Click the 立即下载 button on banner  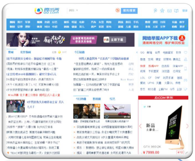(115, 40)
